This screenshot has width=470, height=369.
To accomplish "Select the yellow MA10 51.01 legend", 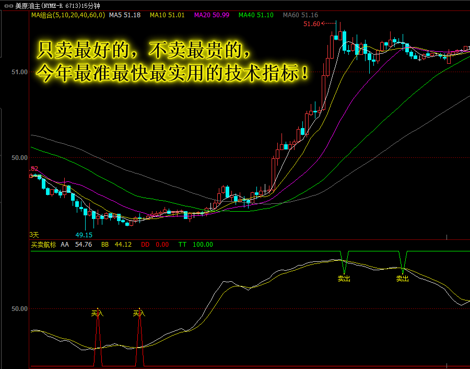I will 167,16.
